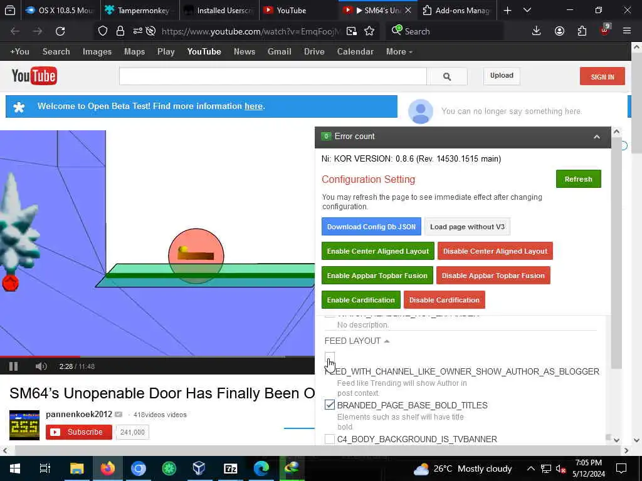Open the Firefox account icon
The image size is (642, 481).
tap(559, 31)
